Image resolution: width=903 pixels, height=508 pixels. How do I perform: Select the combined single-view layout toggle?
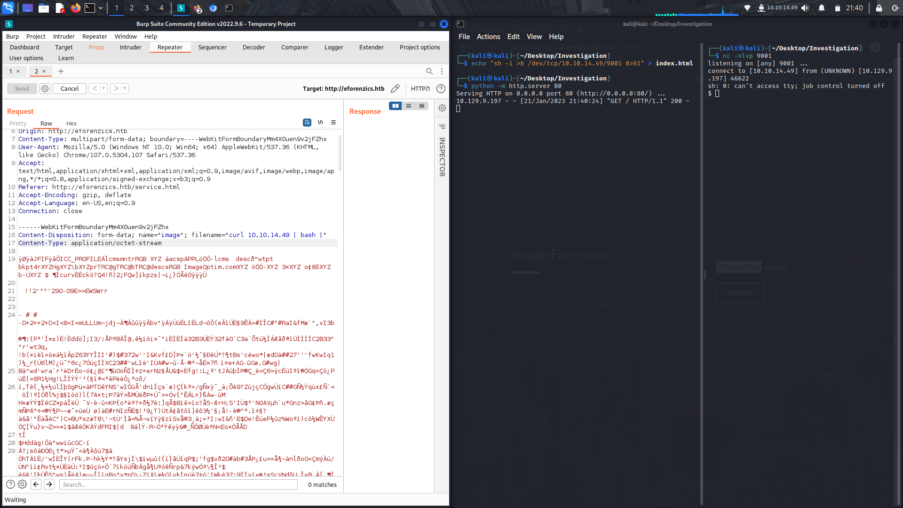coord(421,106)
